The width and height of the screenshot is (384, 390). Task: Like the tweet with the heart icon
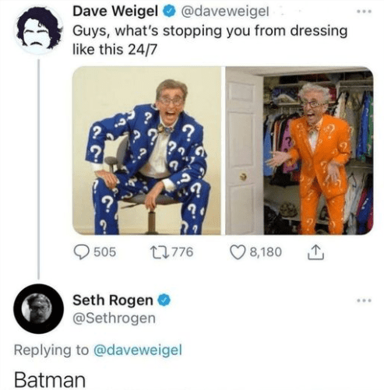pos(238,252)
